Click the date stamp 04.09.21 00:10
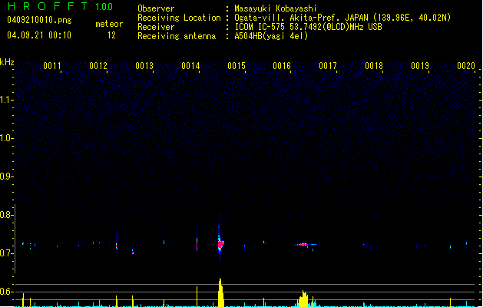 (x=39, y=35)
